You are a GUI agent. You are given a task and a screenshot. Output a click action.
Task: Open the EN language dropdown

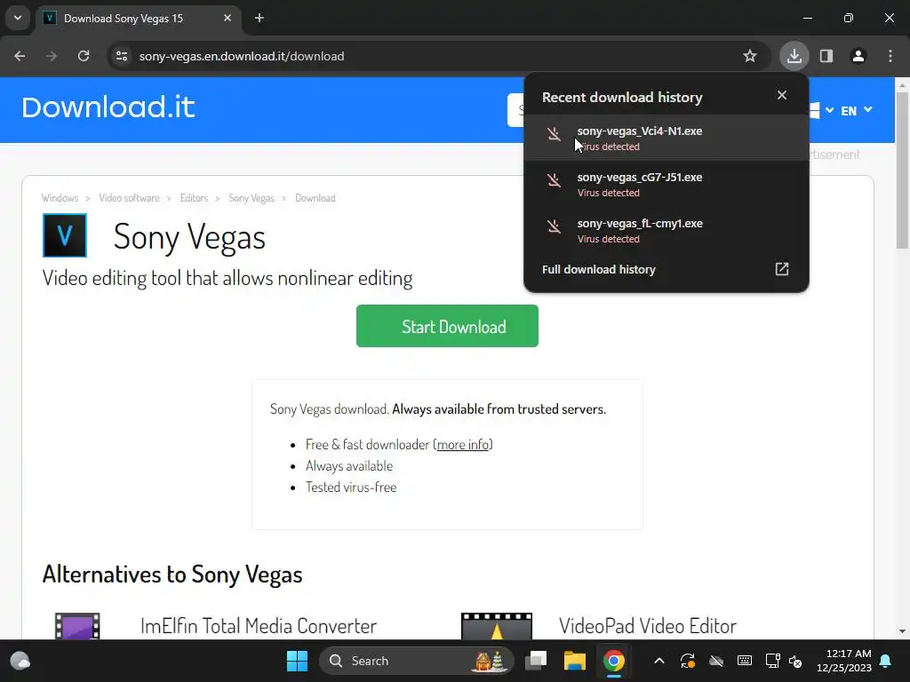point(857,110)
